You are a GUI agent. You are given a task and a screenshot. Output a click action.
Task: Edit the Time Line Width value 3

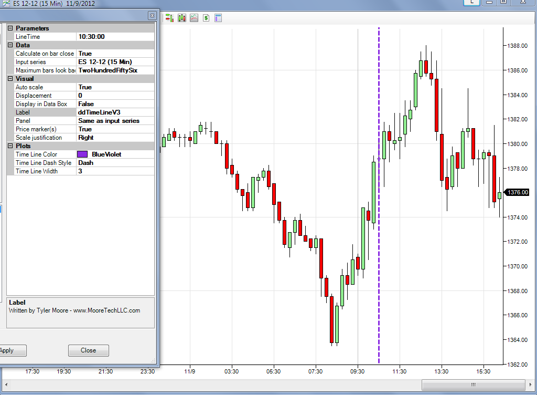pos(115,171)
